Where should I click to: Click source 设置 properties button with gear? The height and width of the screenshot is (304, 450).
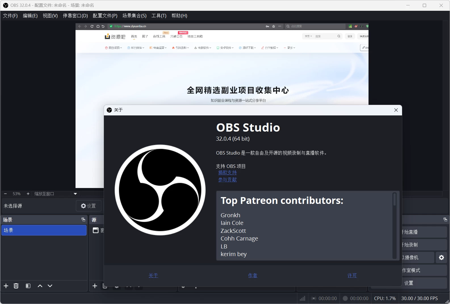click(89, 206)
